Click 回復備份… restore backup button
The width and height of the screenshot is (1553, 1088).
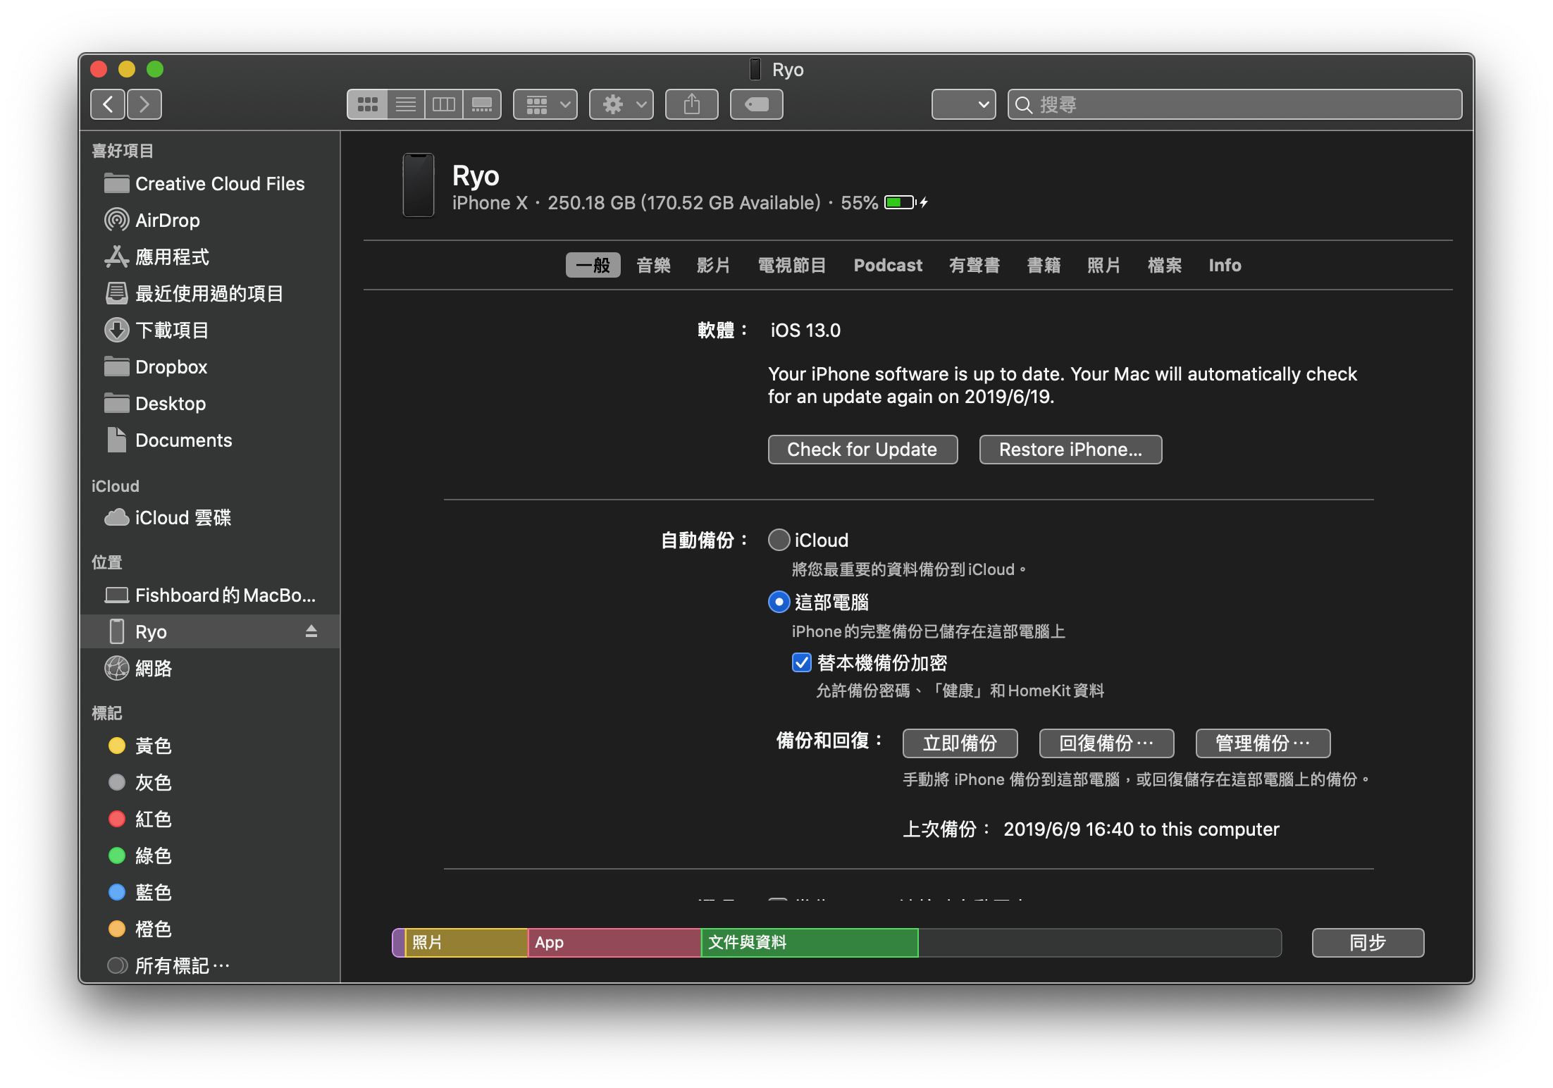point(1106,743)
